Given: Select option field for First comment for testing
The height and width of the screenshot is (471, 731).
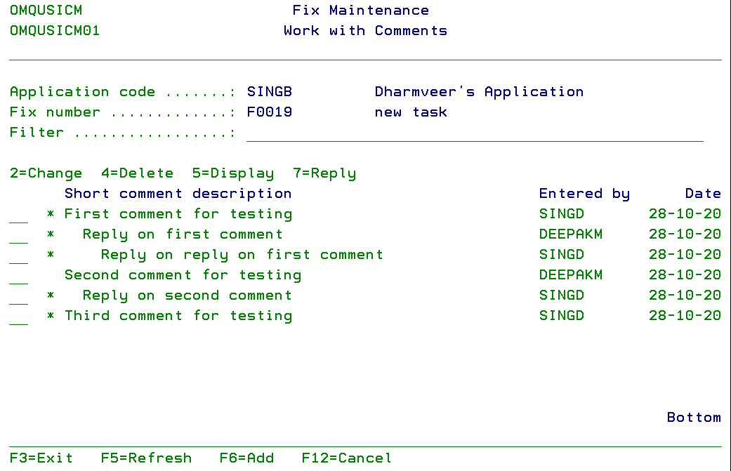Looking at the screenshot, I should point(18,215).
